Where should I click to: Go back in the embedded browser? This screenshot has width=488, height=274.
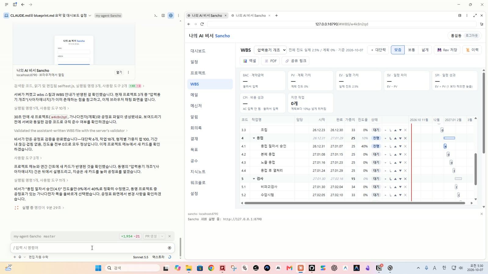point(189,24)
